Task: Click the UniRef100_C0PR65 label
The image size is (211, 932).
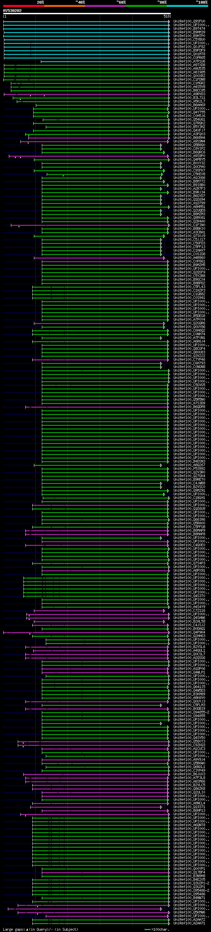Action: click(189, 58)
